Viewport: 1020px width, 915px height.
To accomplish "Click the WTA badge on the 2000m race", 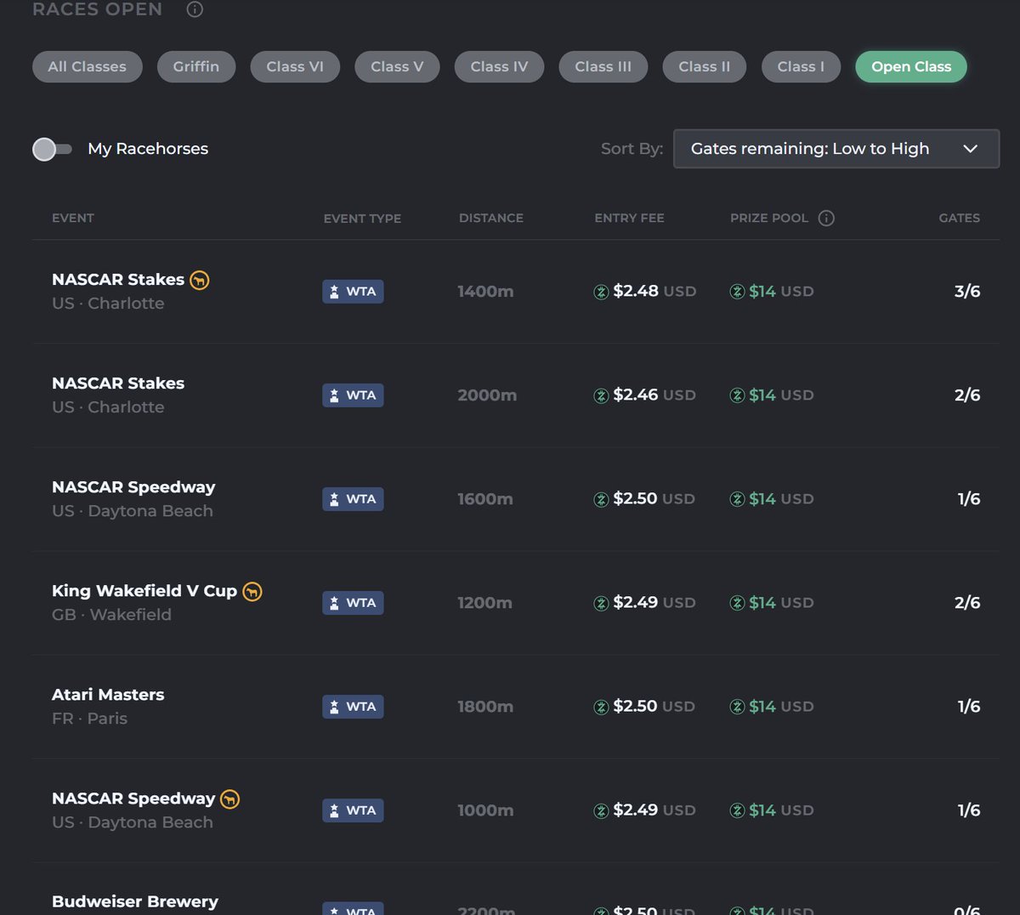I will [353, 395].
